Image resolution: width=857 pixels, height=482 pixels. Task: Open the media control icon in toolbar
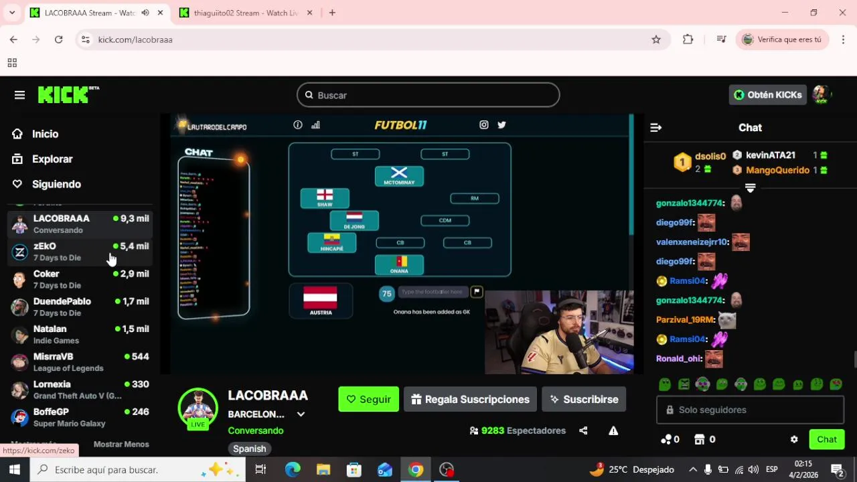pyautogui.click(x=721, y=39)
